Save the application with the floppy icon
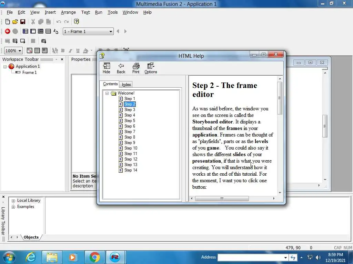Screen dimensions: 353x264 coord(23,22)
